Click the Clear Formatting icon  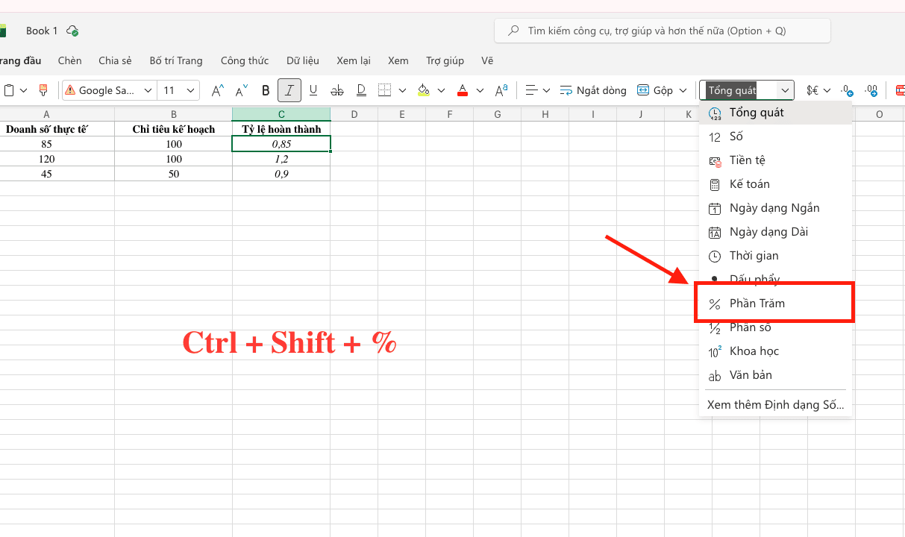click(x=501, y=90)
